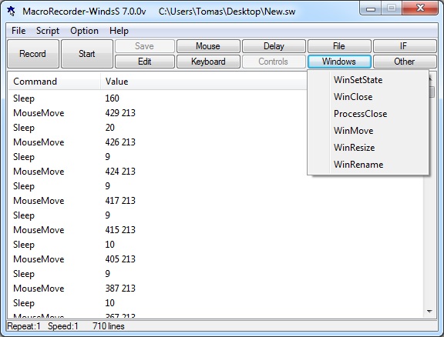Collapse the Windows commands dropdown
This screenshot has height=337, width=444.
[x=339, y=62]
